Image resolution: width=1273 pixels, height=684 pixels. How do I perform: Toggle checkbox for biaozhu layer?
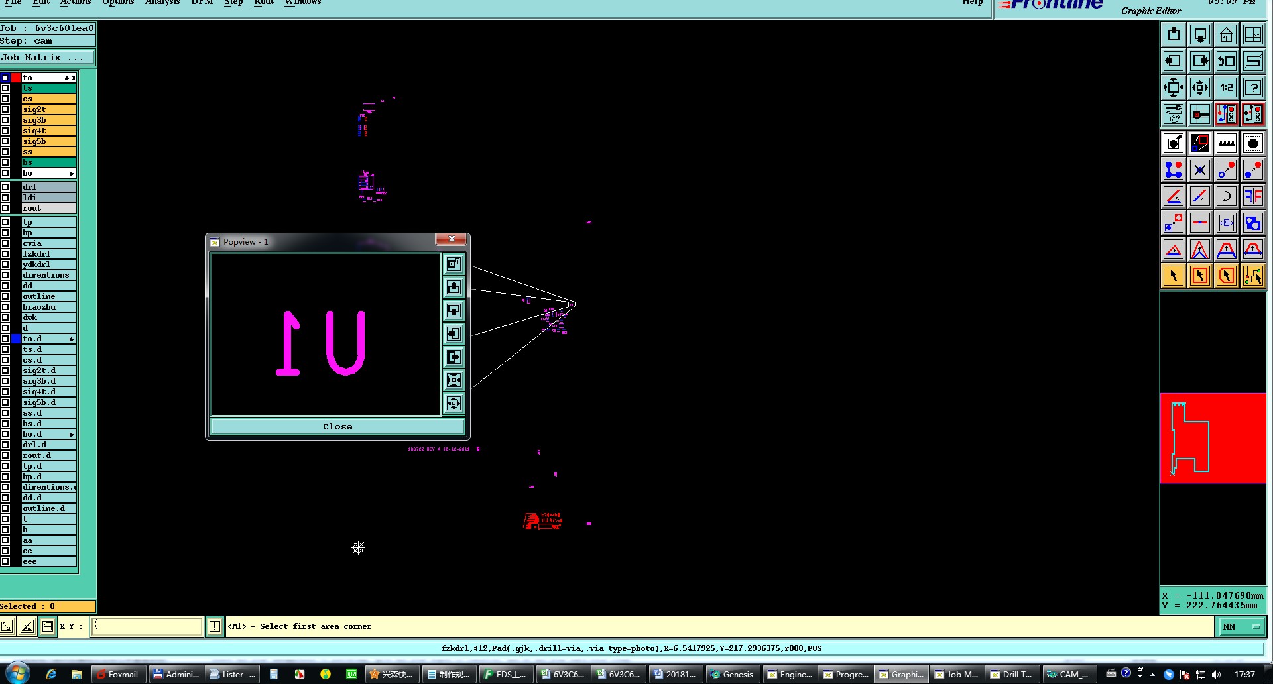coord(5,307)
